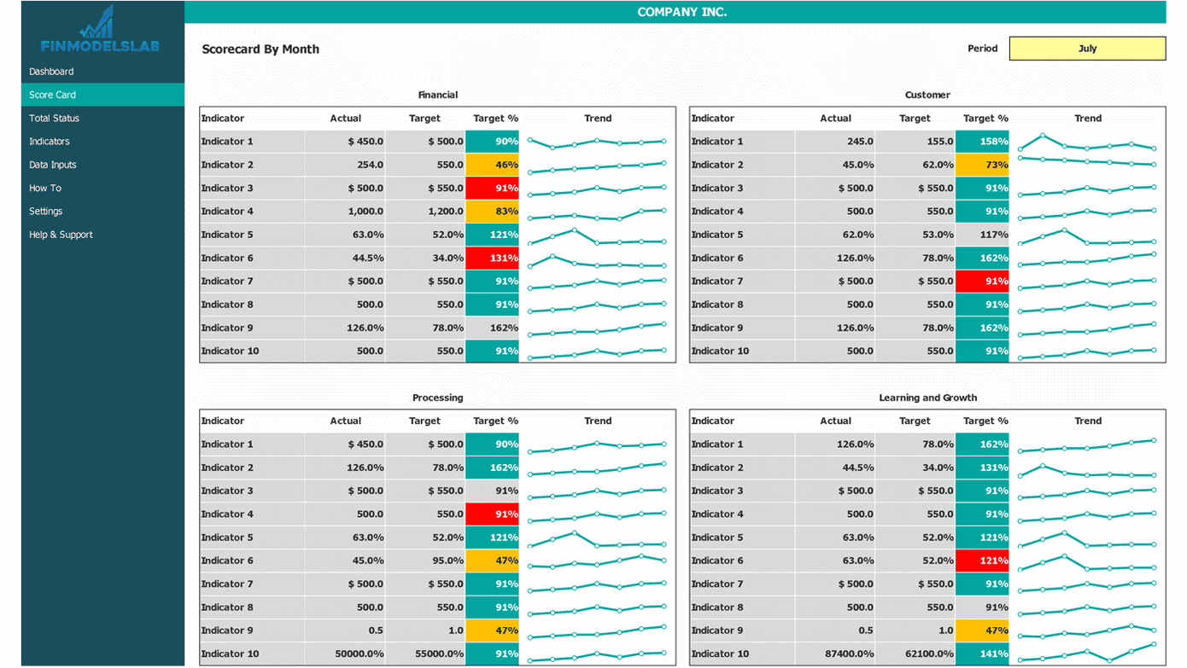Click Customer Indicator 1 trend sparkline
Viewport: 1187px width, 668px height.
point(1086,142)
